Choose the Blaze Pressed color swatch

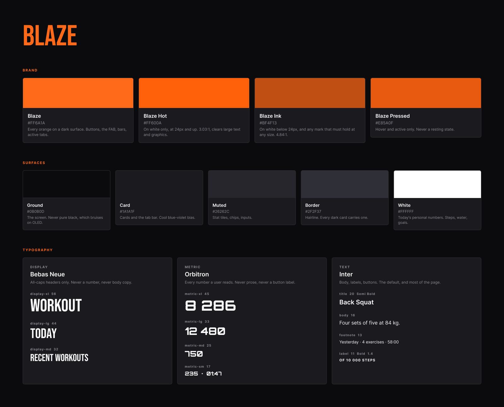coord(426,93)
